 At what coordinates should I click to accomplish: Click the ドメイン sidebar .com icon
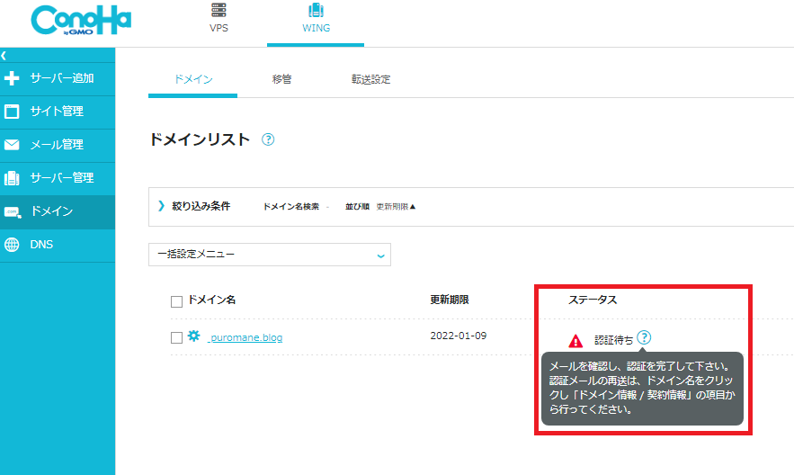13,212
